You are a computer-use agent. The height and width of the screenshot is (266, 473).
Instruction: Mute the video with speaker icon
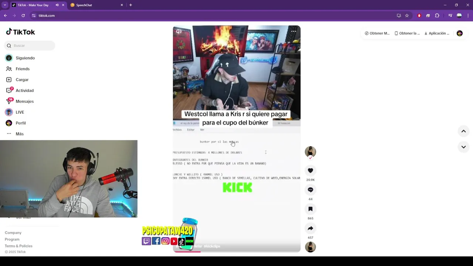pos(179,31)
